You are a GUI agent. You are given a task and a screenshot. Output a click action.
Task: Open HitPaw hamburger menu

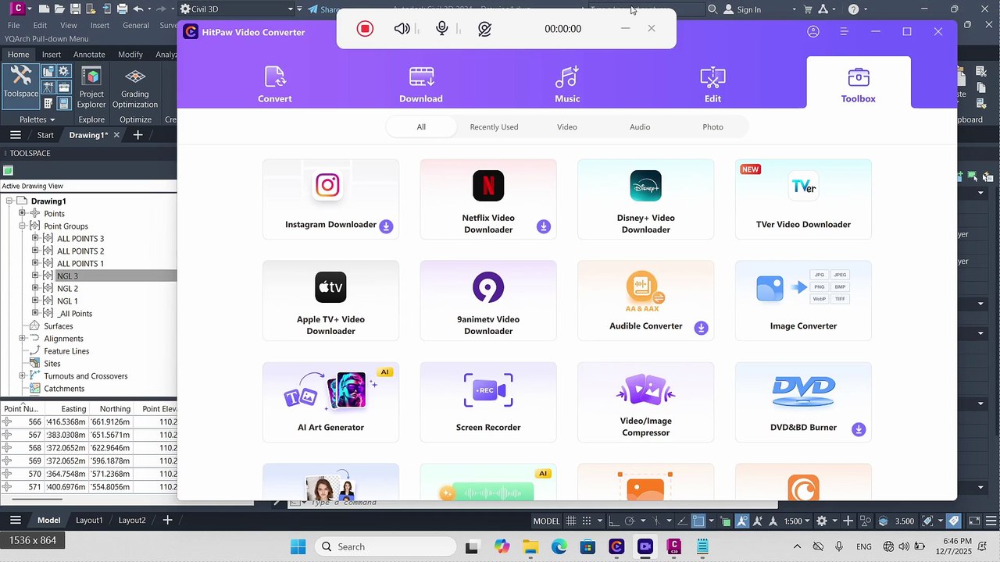click(844, 32)
